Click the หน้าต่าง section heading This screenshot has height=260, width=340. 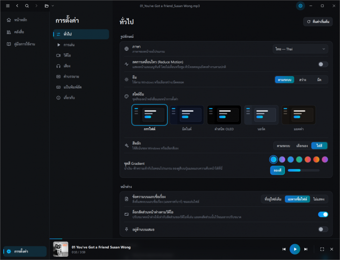coord(126,187)
